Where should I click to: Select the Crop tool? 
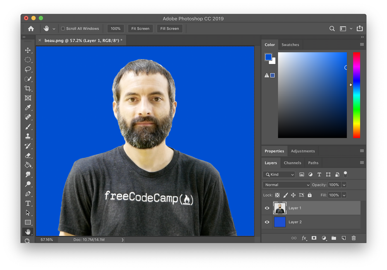pyautogui.click(x=28, y=88)
